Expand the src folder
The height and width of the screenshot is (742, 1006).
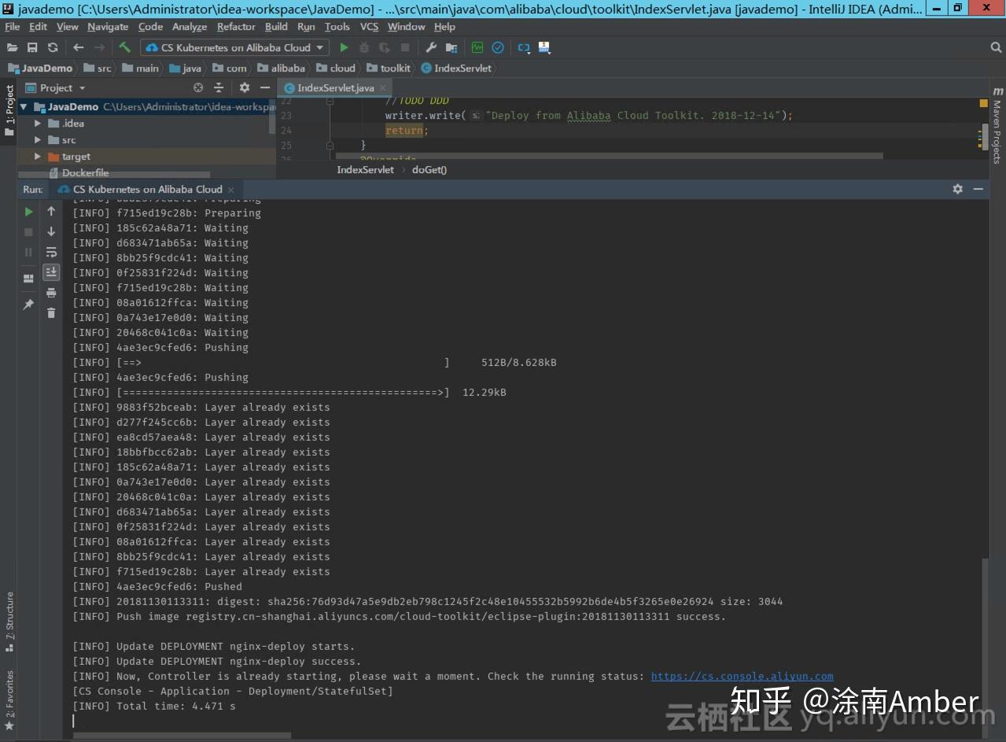pos(37,140)
